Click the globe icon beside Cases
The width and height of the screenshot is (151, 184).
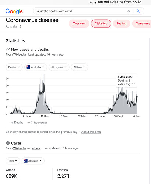8,143
